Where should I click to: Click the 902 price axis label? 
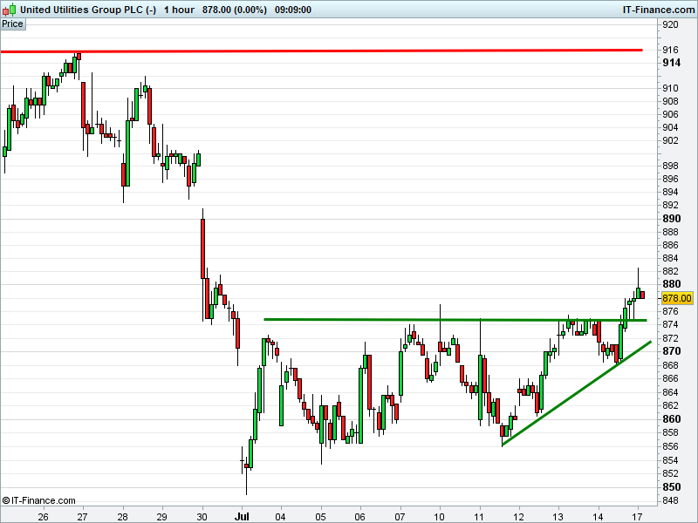coord(670,140)
